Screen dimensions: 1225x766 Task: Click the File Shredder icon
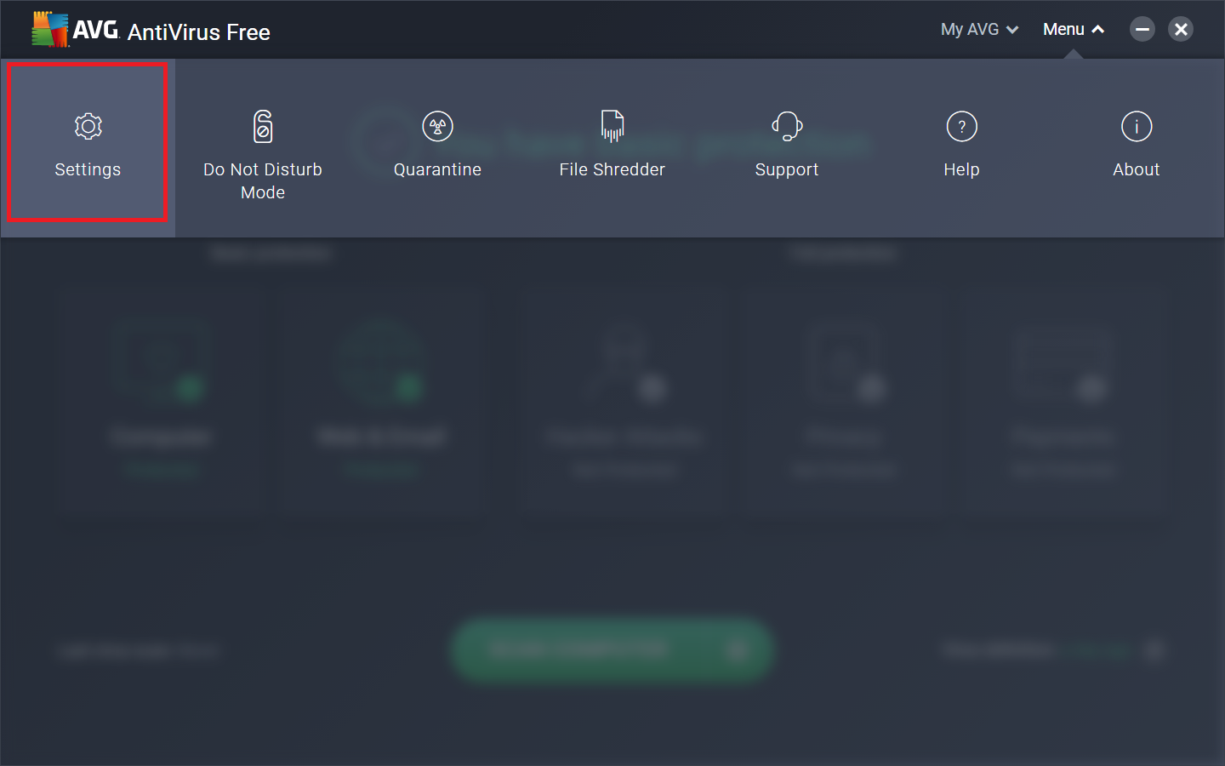(x=612, y=127)
